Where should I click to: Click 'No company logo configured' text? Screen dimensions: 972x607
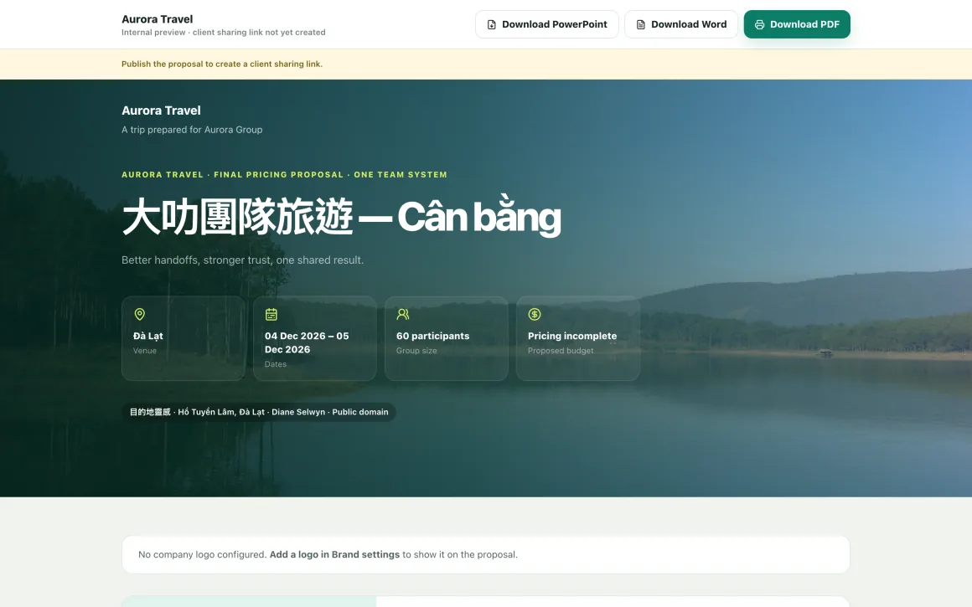pyautogui.click(x=202, y=554)
